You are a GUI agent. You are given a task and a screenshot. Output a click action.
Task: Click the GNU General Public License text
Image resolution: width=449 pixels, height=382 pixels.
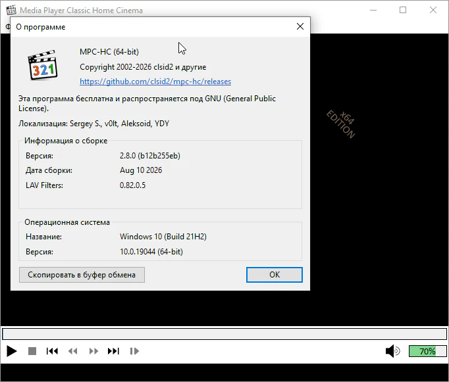tap(147, 103)
